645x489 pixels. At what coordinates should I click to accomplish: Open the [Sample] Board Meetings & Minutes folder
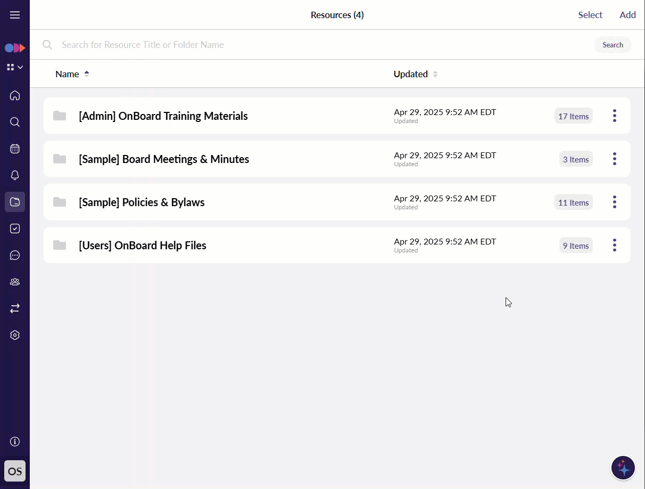164,159
